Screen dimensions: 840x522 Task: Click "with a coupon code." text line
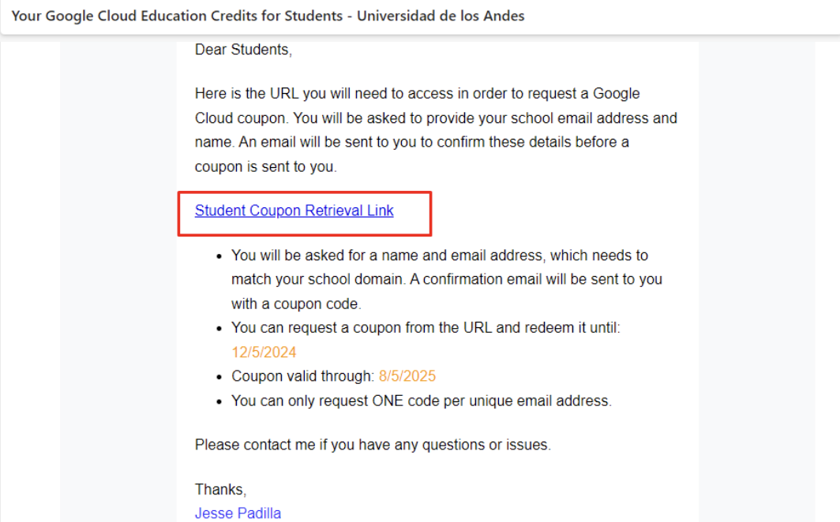click(x=296, y=304)
